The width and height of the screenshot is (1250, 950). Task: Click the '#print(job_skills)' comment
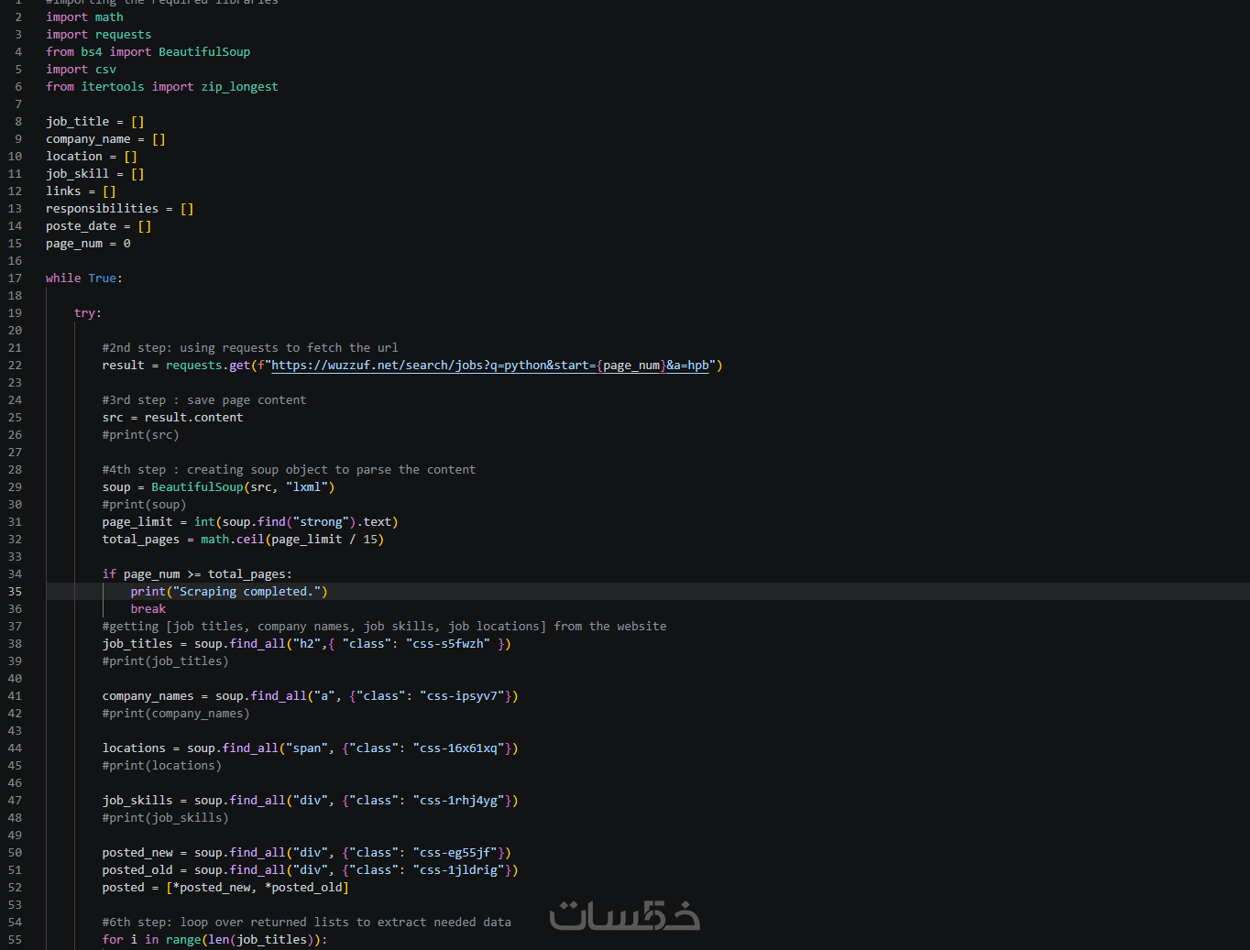pos(166,818)
